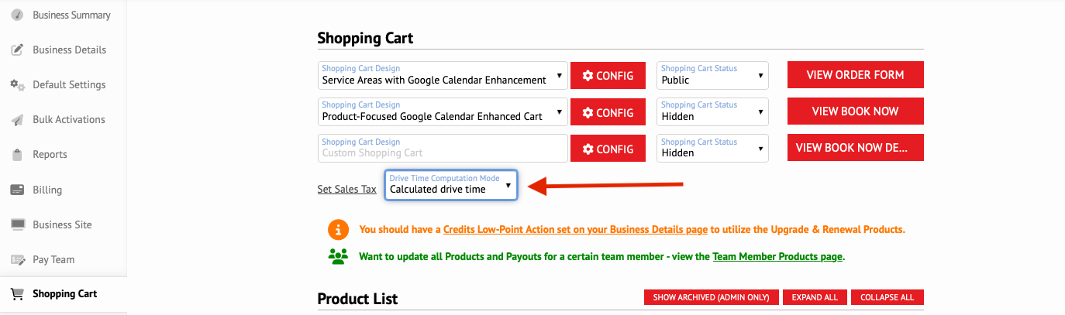The height and width of the screenshot is (315, 1065).
Task: Open the Drive Time Computation Mode dropdown
Action: [451, 185]
